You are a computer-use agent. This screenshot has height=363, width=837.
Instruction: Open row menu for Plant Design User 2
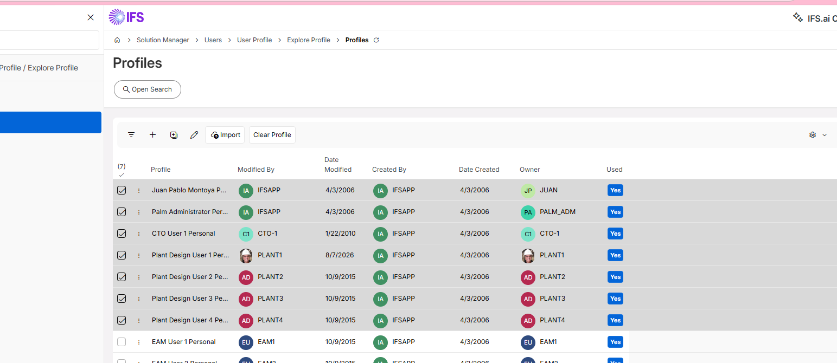(139, 277)
